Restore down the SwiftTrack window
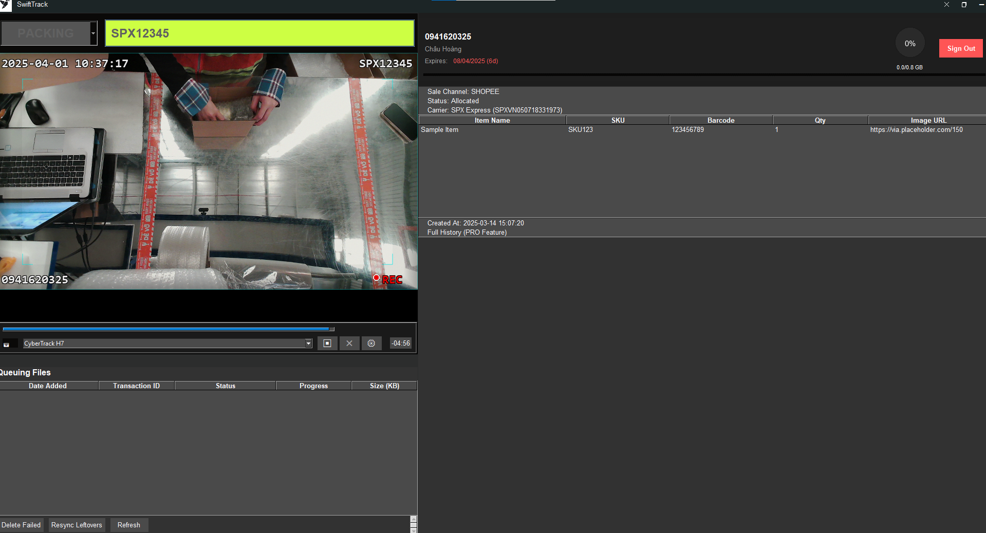Screen dimensions: 986x533 964,5
